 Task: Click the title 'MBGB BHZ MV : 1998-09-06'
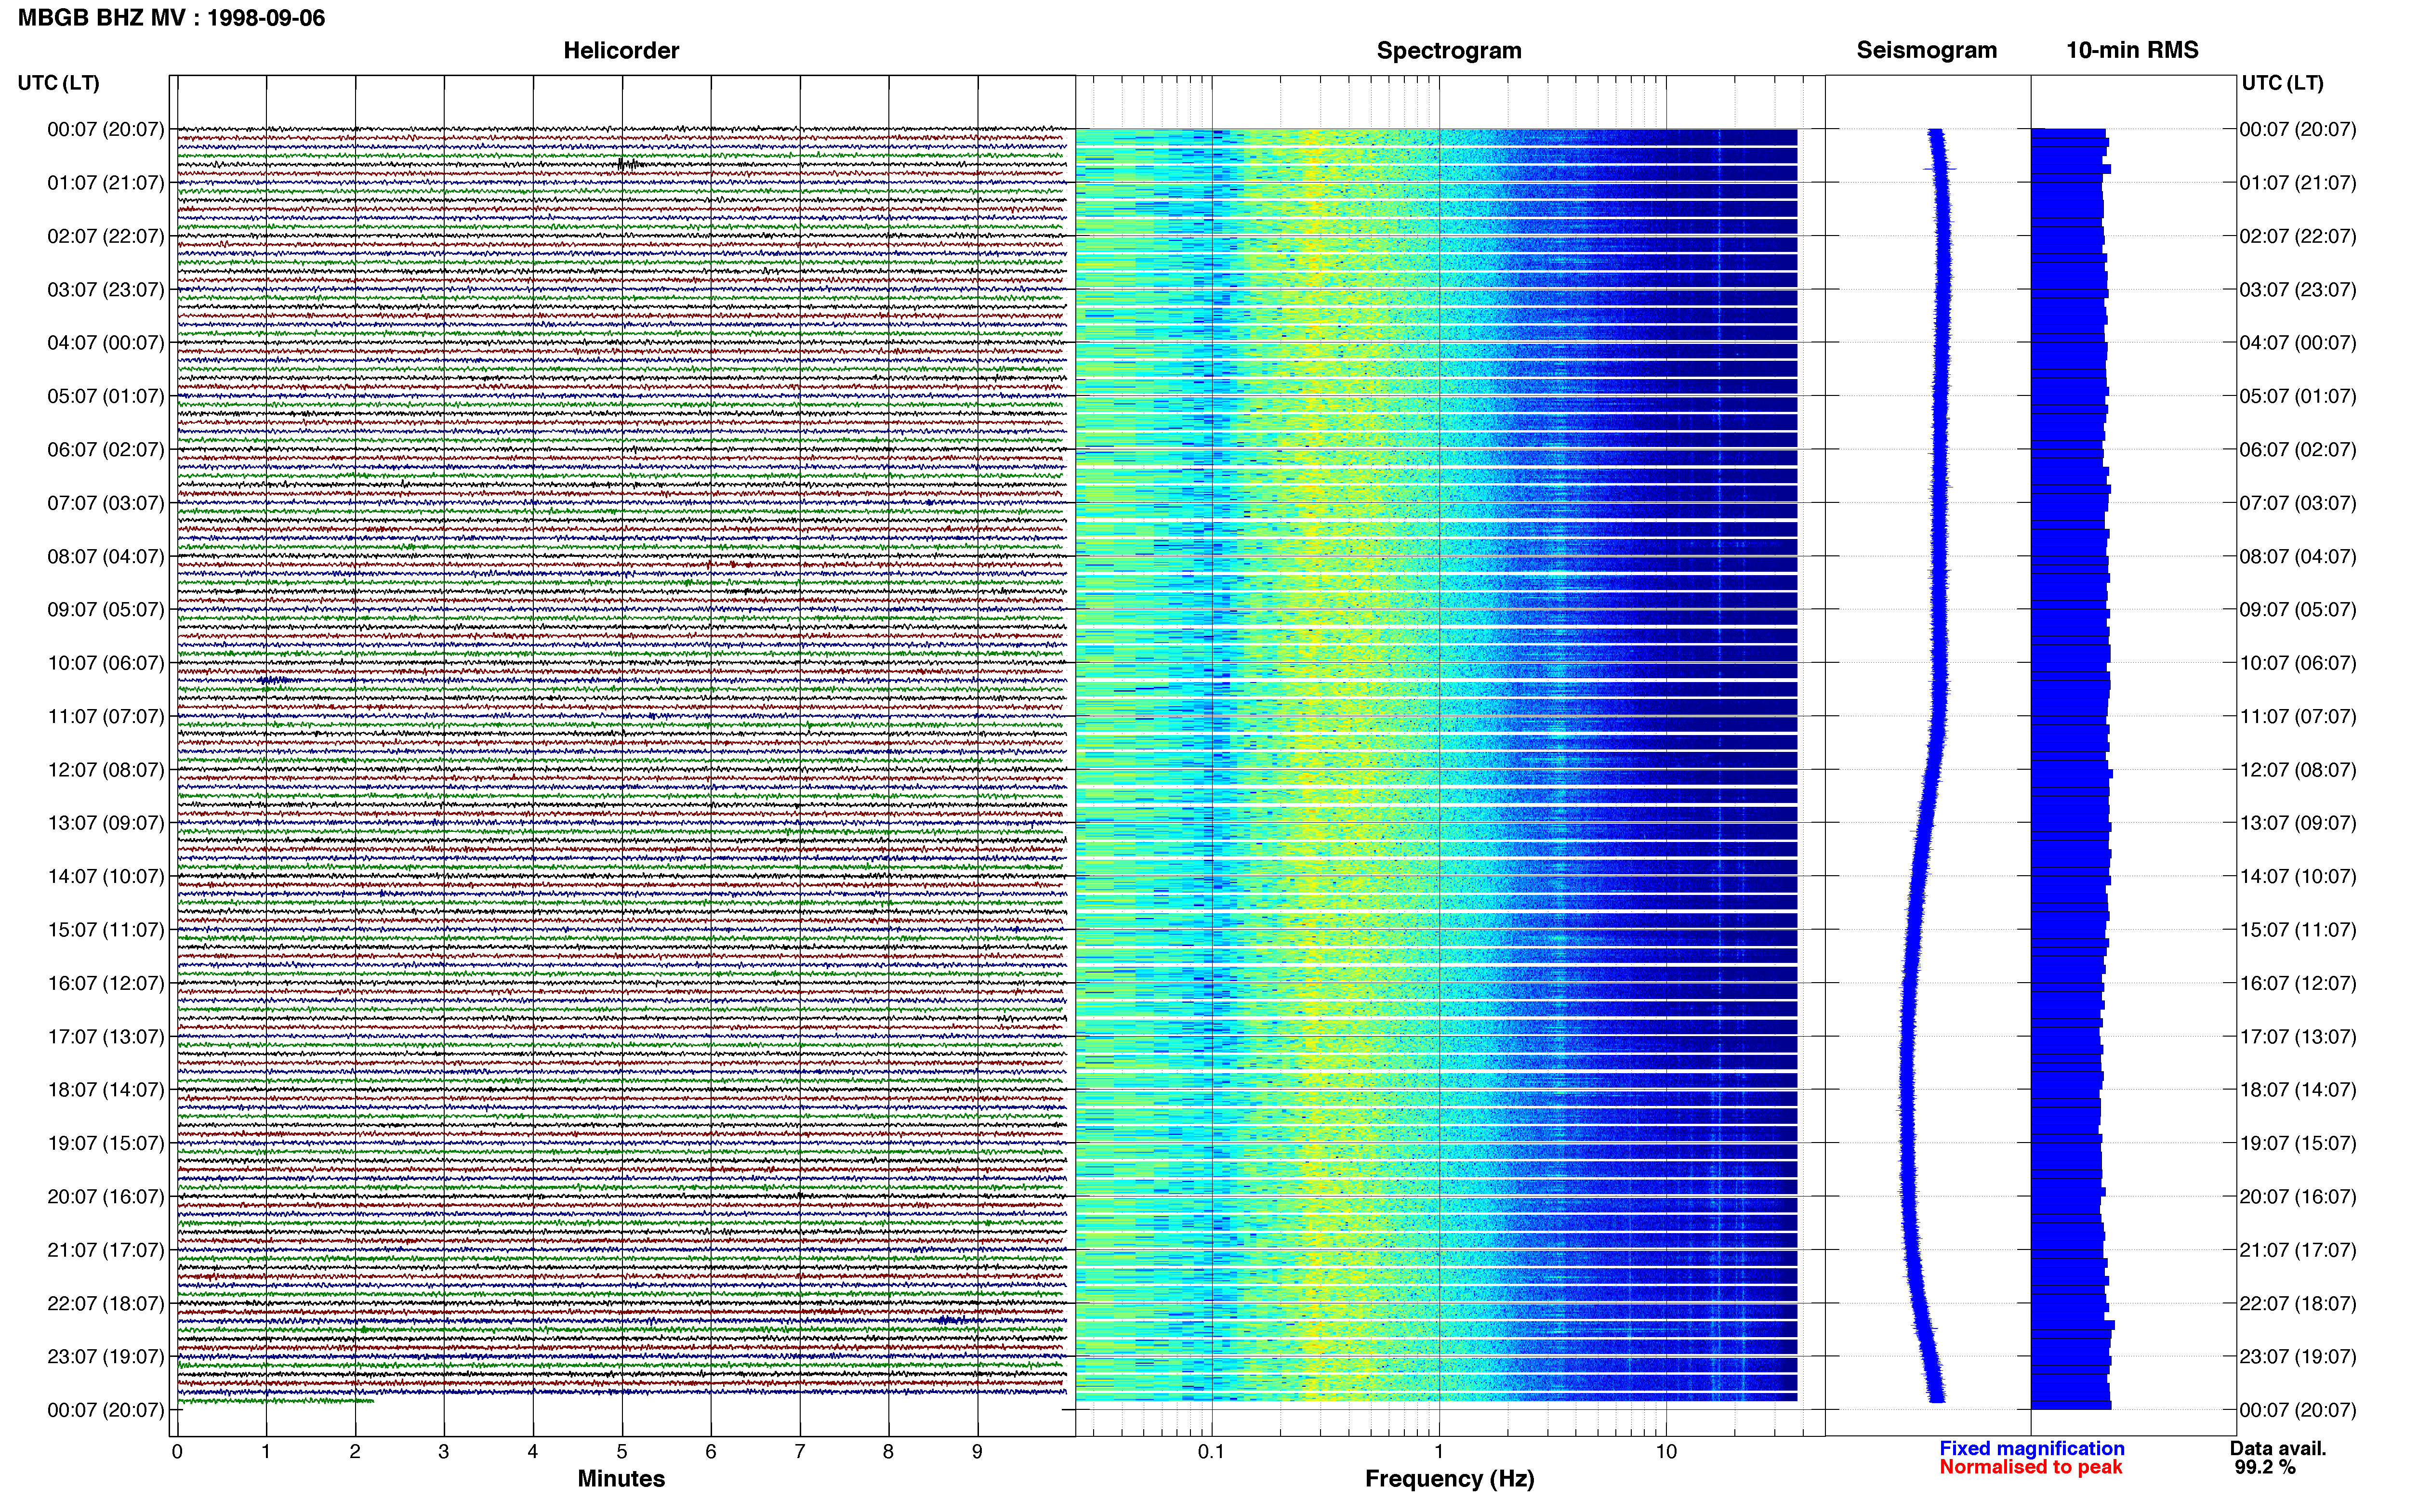point(171,18)
